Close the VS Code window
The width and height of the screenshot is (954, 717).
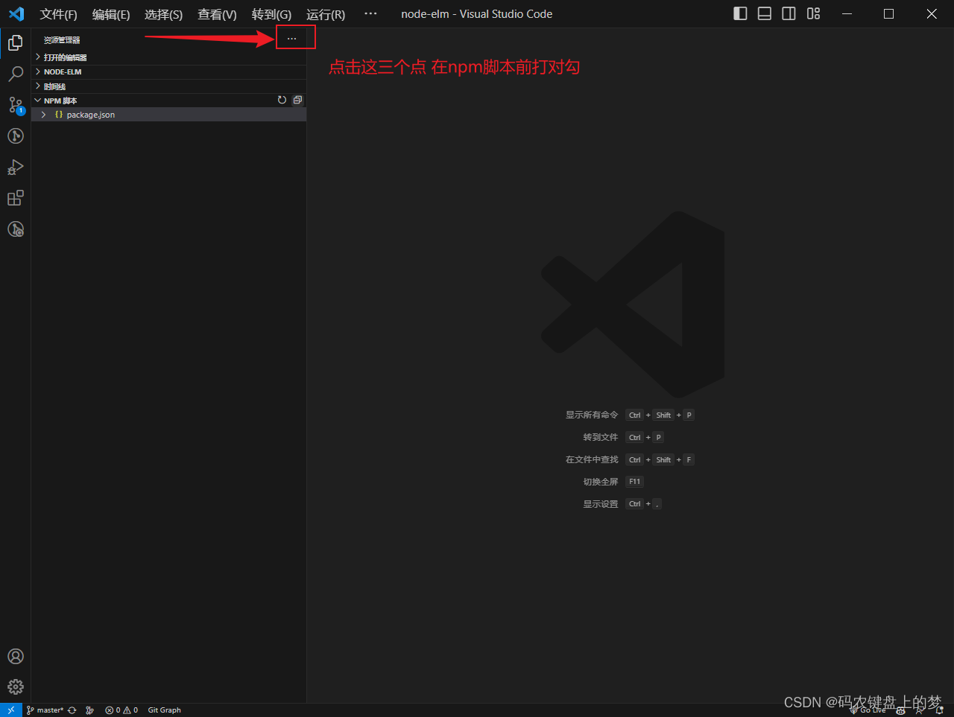coord(932,13)
